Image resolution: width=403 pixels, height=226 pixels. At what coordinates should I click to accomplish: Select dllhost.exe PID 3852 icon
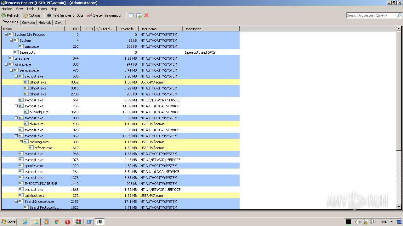pos(26,82)
